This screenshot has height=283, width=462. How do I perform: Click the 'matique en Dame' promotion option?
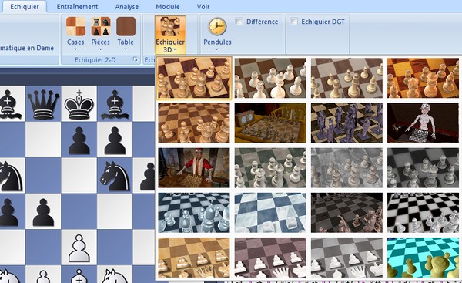point(27,48)
